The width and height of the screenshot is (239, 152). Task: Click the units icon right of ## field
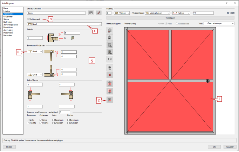click(231, 13)
